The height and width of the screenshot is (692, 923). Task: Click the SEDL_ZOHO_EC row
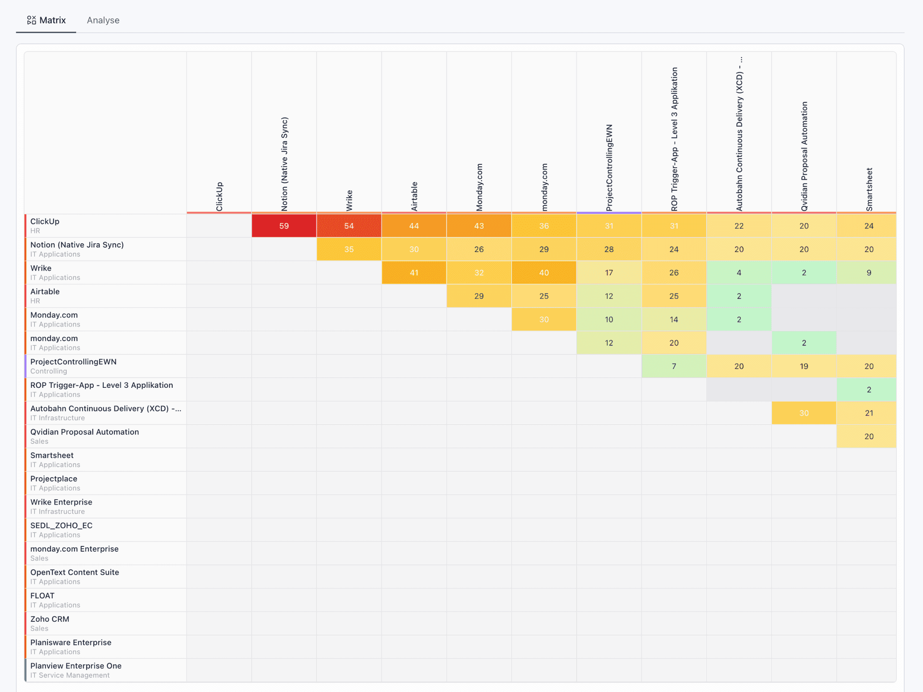[106, 530]
